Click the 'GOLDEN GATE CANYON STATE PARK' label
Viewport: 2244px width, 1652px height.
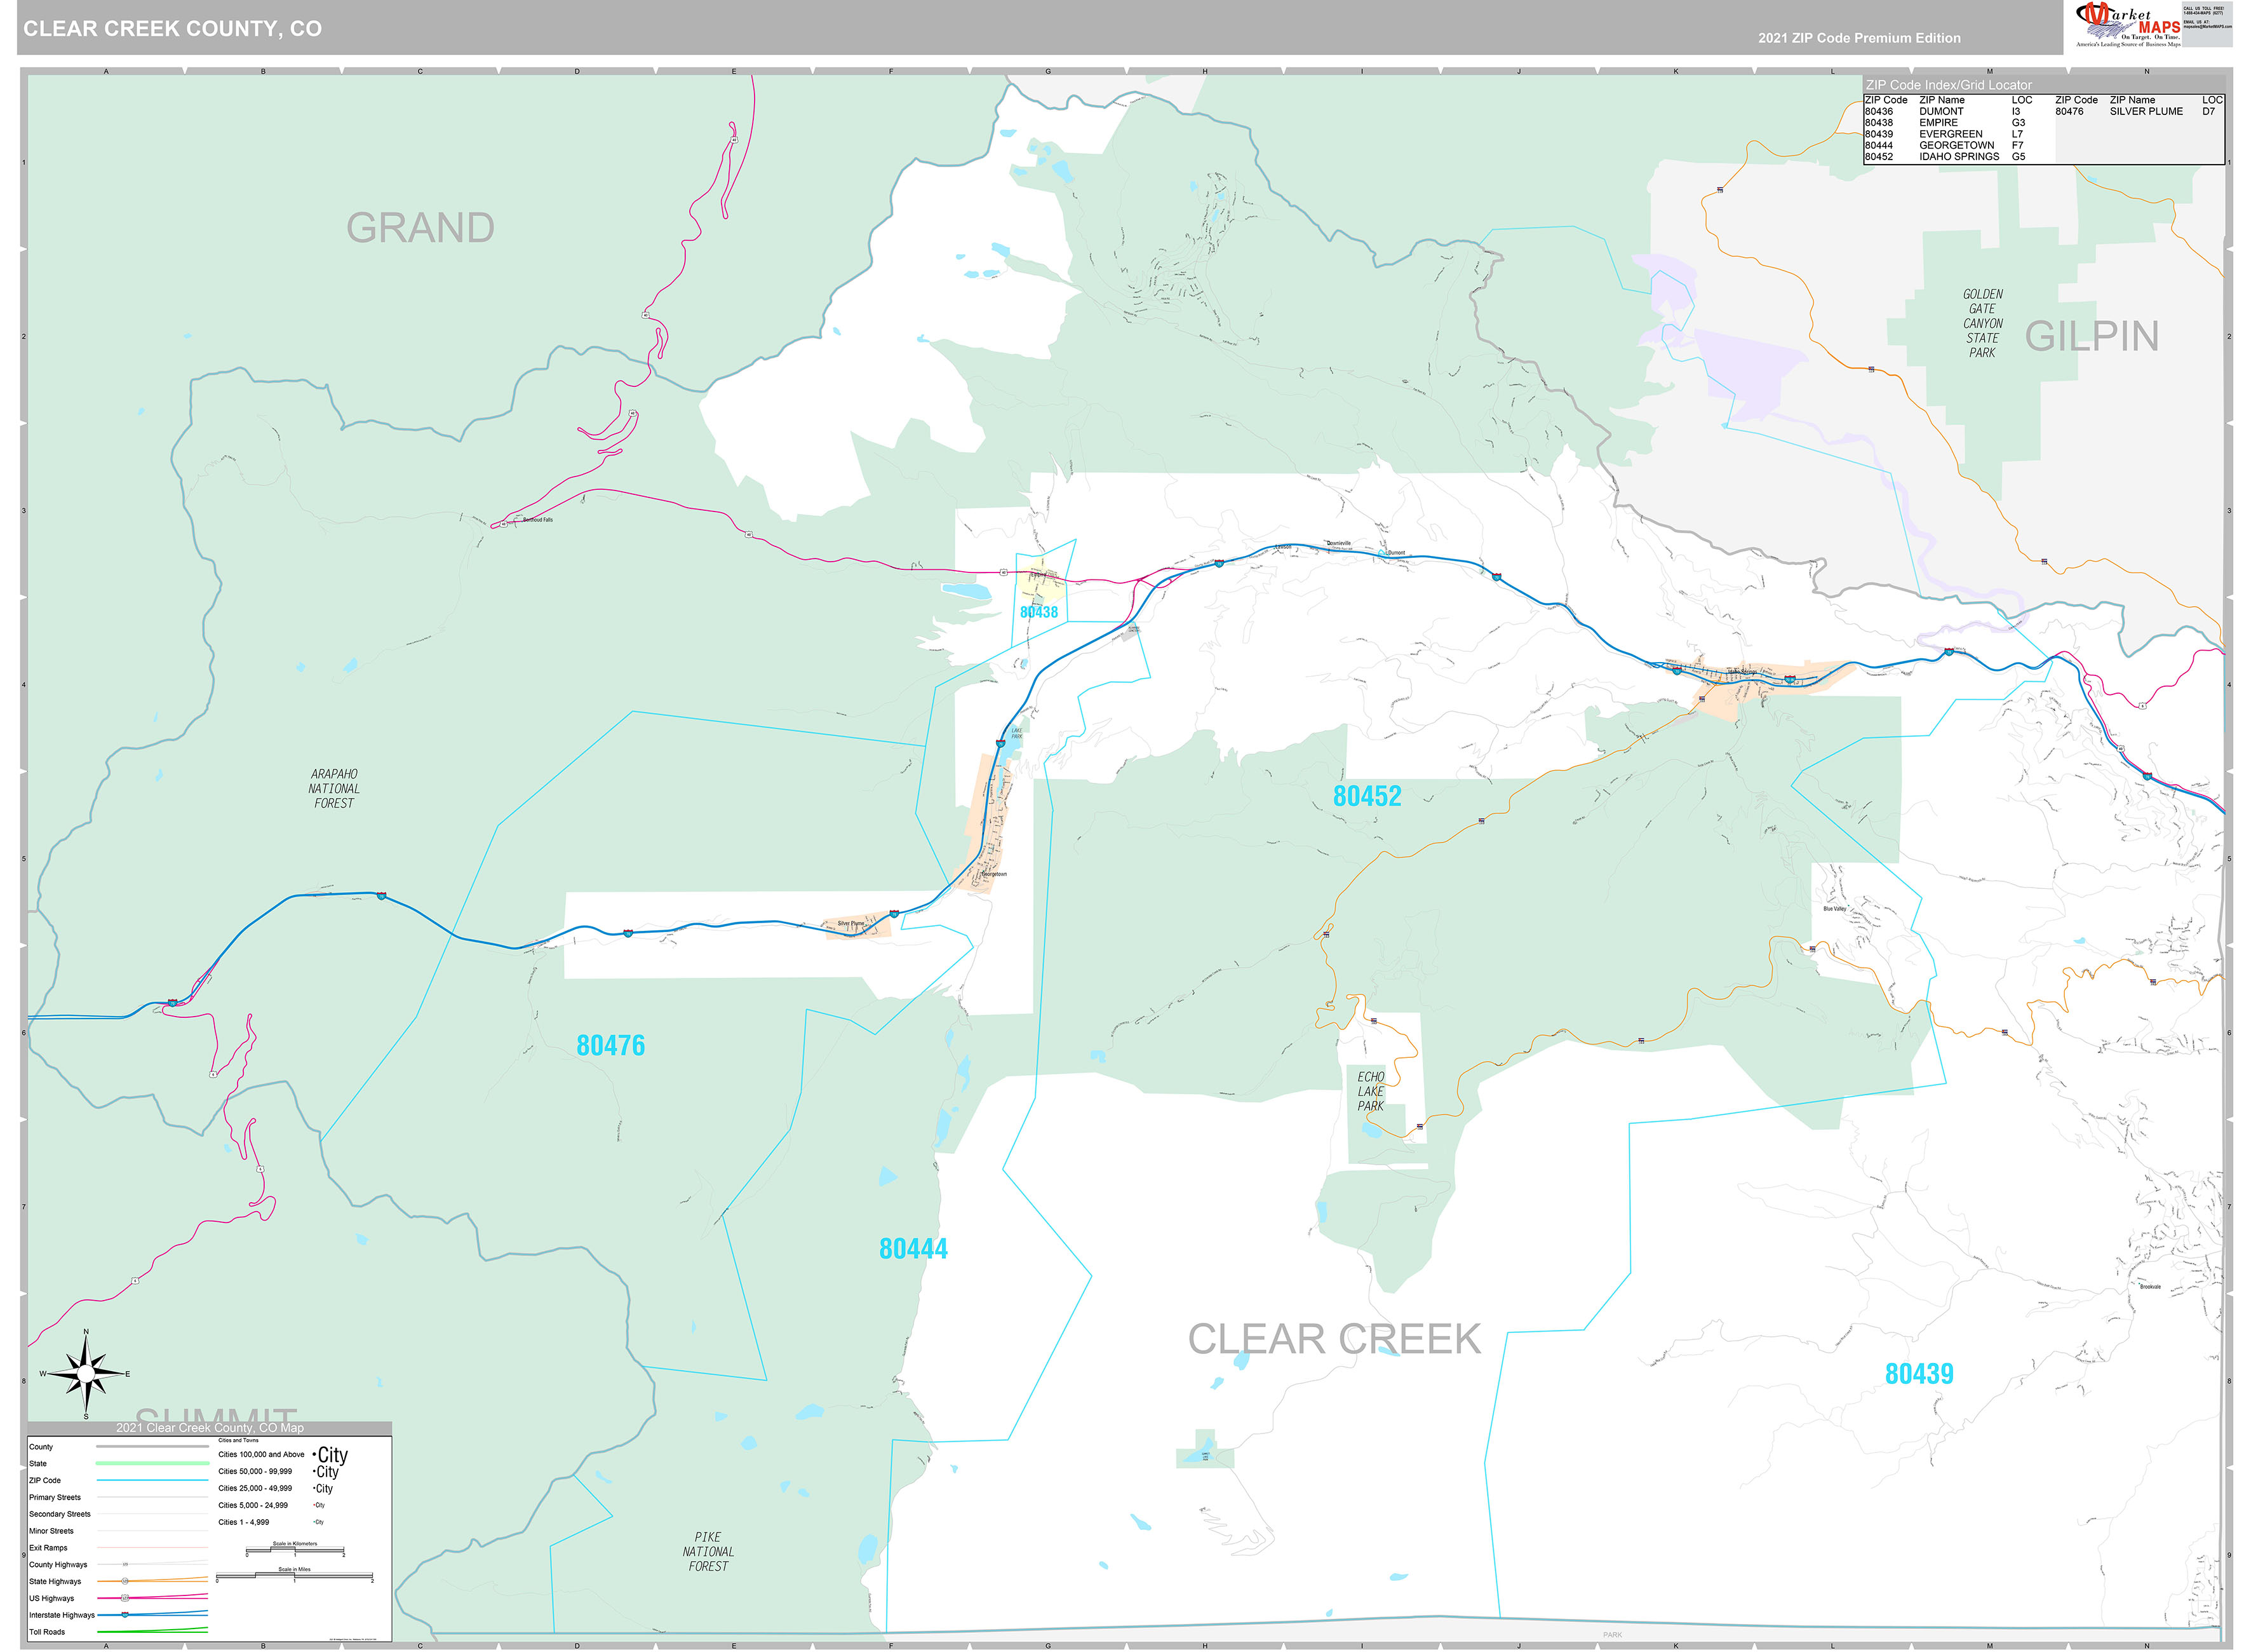[1983, 323]
